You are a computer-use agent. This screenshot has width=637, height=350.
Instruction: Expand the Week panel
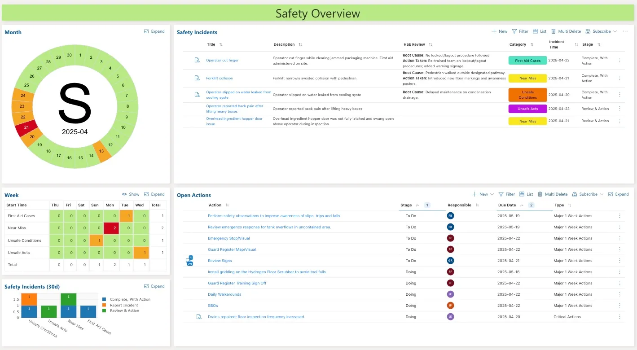[x=154, y=194]
